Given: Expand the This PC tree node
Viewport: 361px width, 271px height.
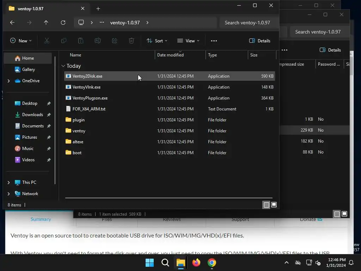Looking at the screenshot, I should click(x=9, y=182).
